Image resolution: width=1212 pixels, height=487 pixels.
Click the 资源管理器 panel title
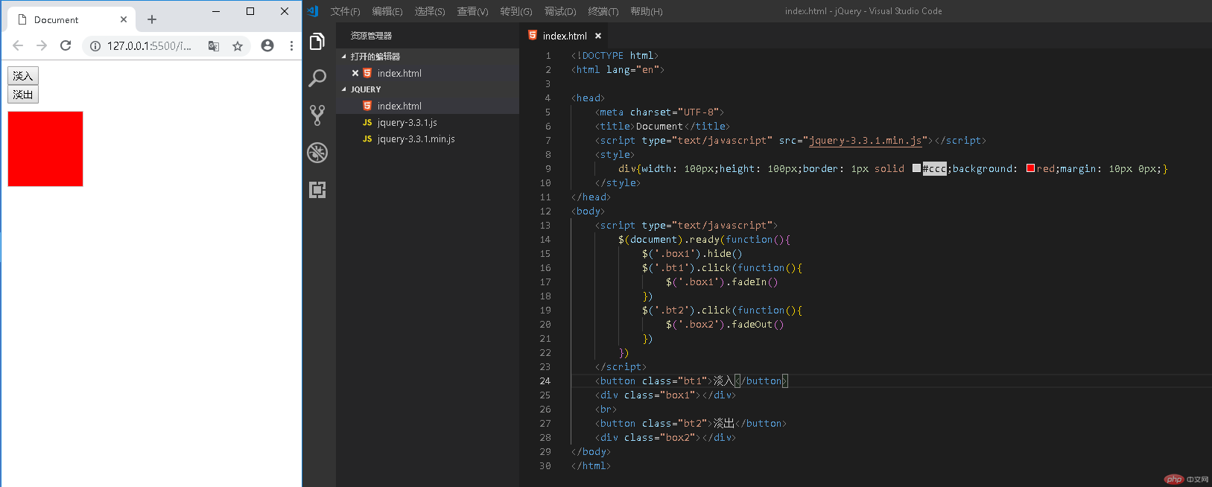pyautogui.click(x=371, y=36)
